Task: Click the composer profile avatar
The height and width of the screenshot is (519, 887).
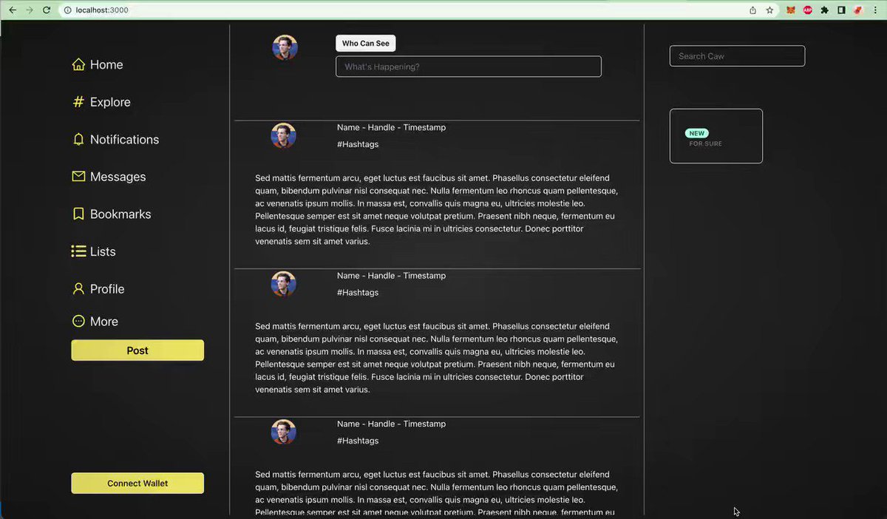Action: click(x=285, y=47)
